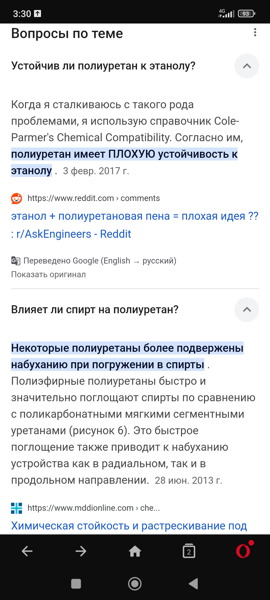
Task: Open the tab switcher showing 2 tabs
Action: pos(189,551)
